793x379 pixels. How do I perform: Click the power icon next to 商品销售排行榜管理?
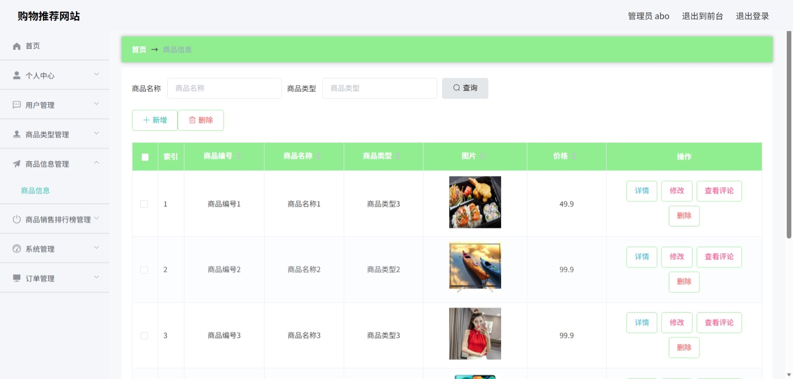[17, 220]
